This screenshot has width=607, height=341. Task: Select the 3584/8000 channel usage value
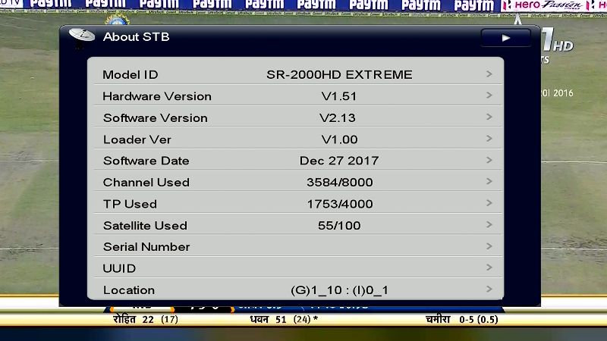[x=339, y=183]
